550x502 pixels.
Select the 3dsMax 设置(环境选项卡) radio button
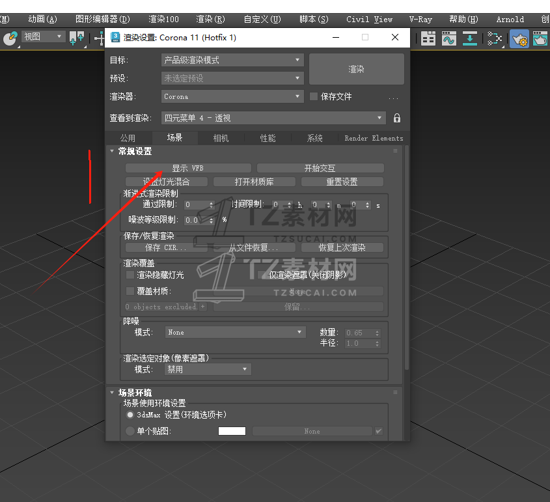(130, 415)
